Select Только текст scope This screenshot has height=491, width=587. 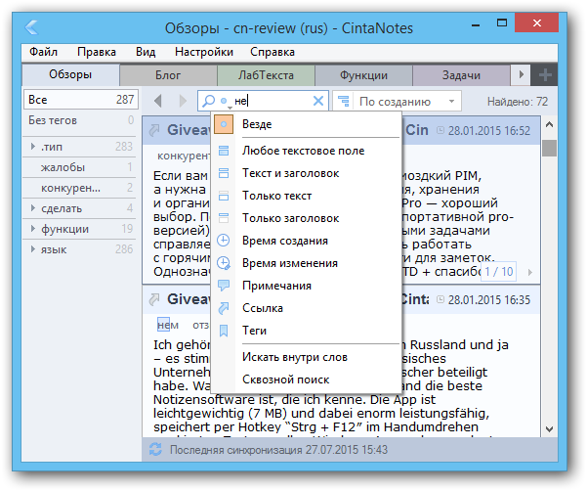click(307, 196)
